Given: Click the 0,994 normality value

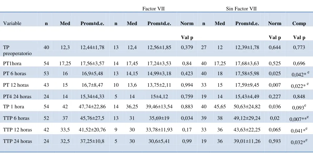Looking at the screenshot, I should click(x=187, y=85).
